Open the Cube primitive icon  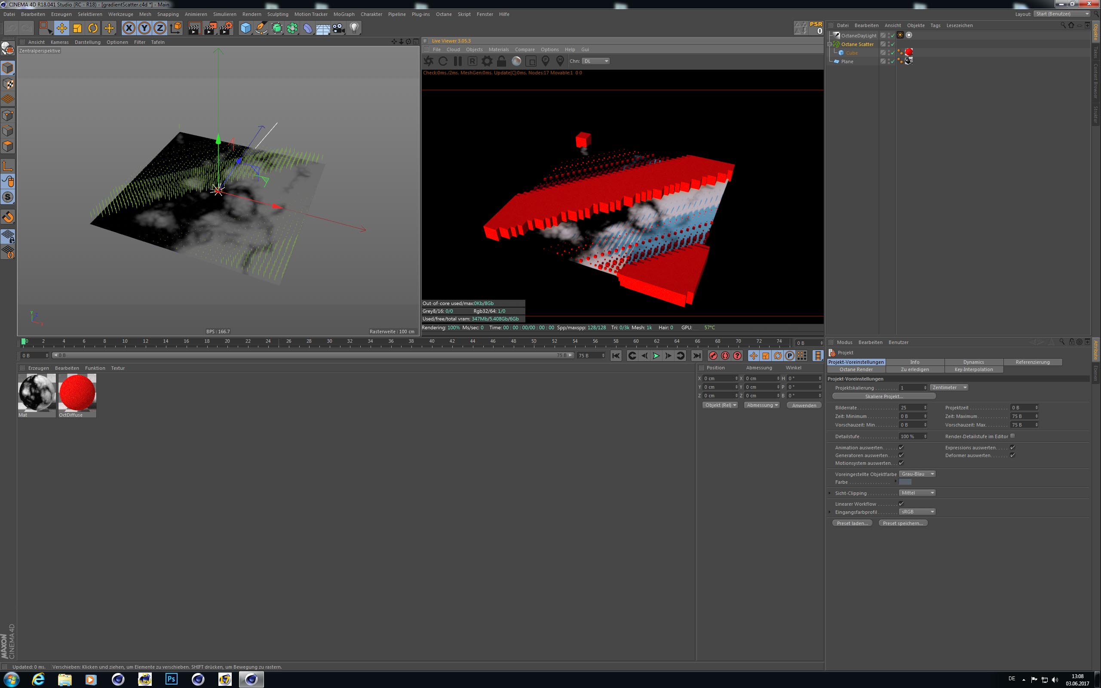[x=245, y=28]
